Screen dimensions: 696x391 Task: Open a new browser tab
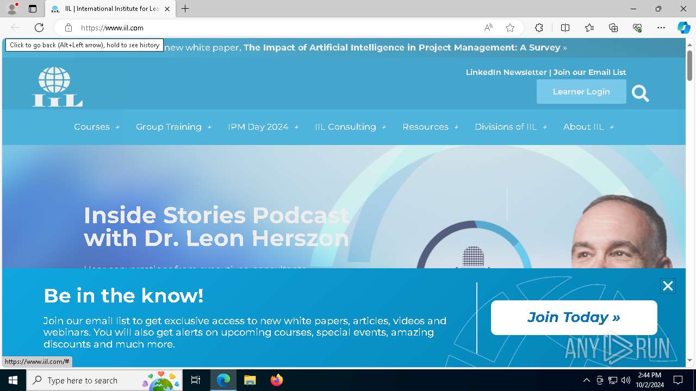coord(185,9)
